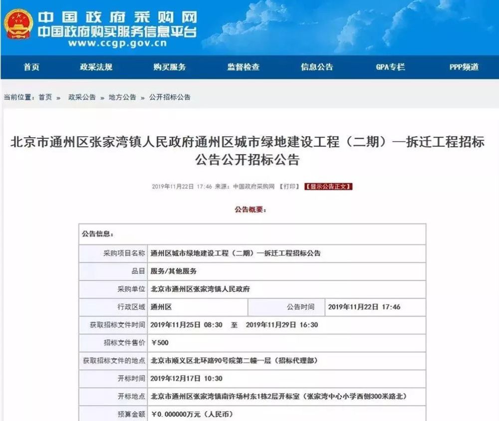The height and width of the screenshot is (421, 499).
Task: Click the national emblem logo
Action: coord(18,24)
